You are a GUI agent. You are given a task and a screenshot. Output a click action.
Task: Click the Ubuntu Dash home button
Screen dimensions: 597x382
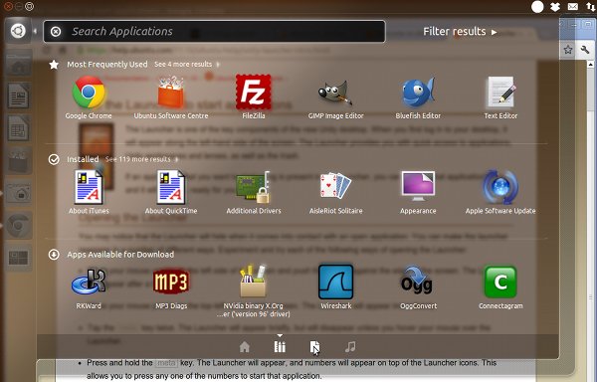coord(18,31)
